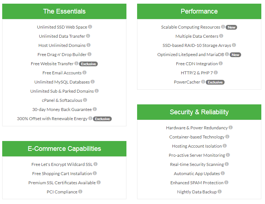Viewport: 265px width, 204px height.
Task: Click info icon after cPanel & Softaculous
Action: pyautogui.click(x=85, y=100)
